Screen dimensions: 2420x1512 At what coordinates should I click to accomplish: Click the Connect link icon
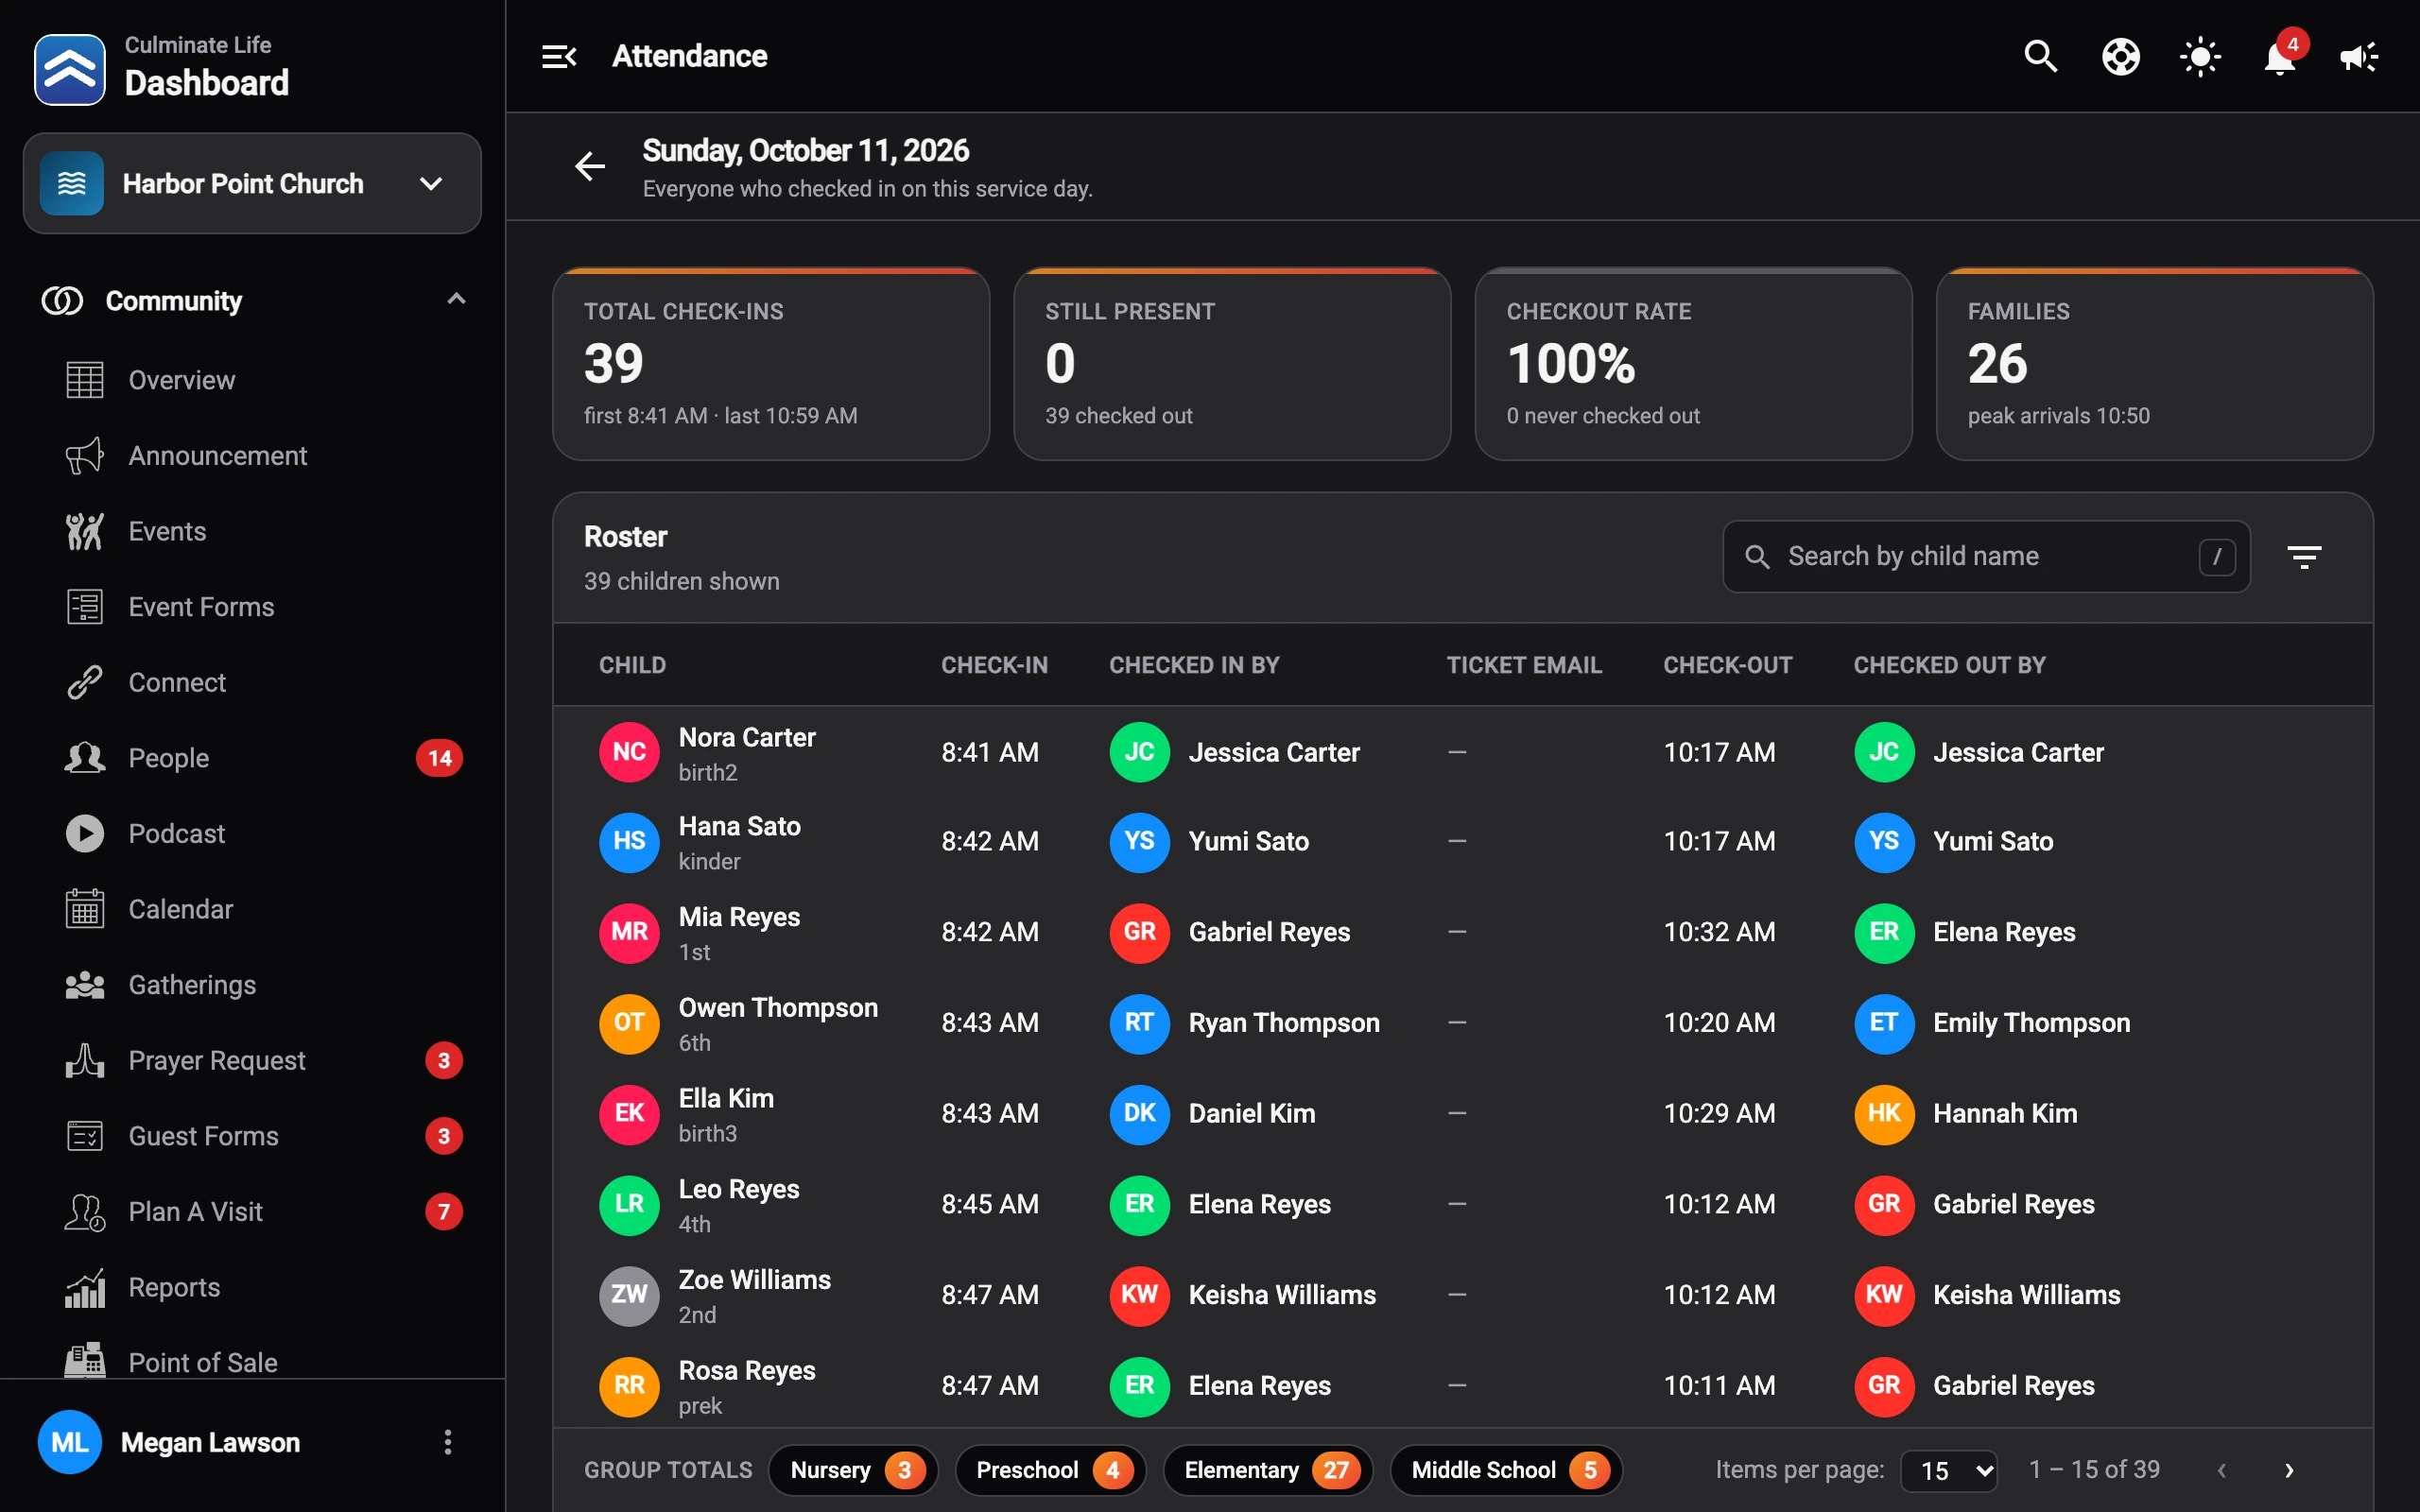[85, 682]
